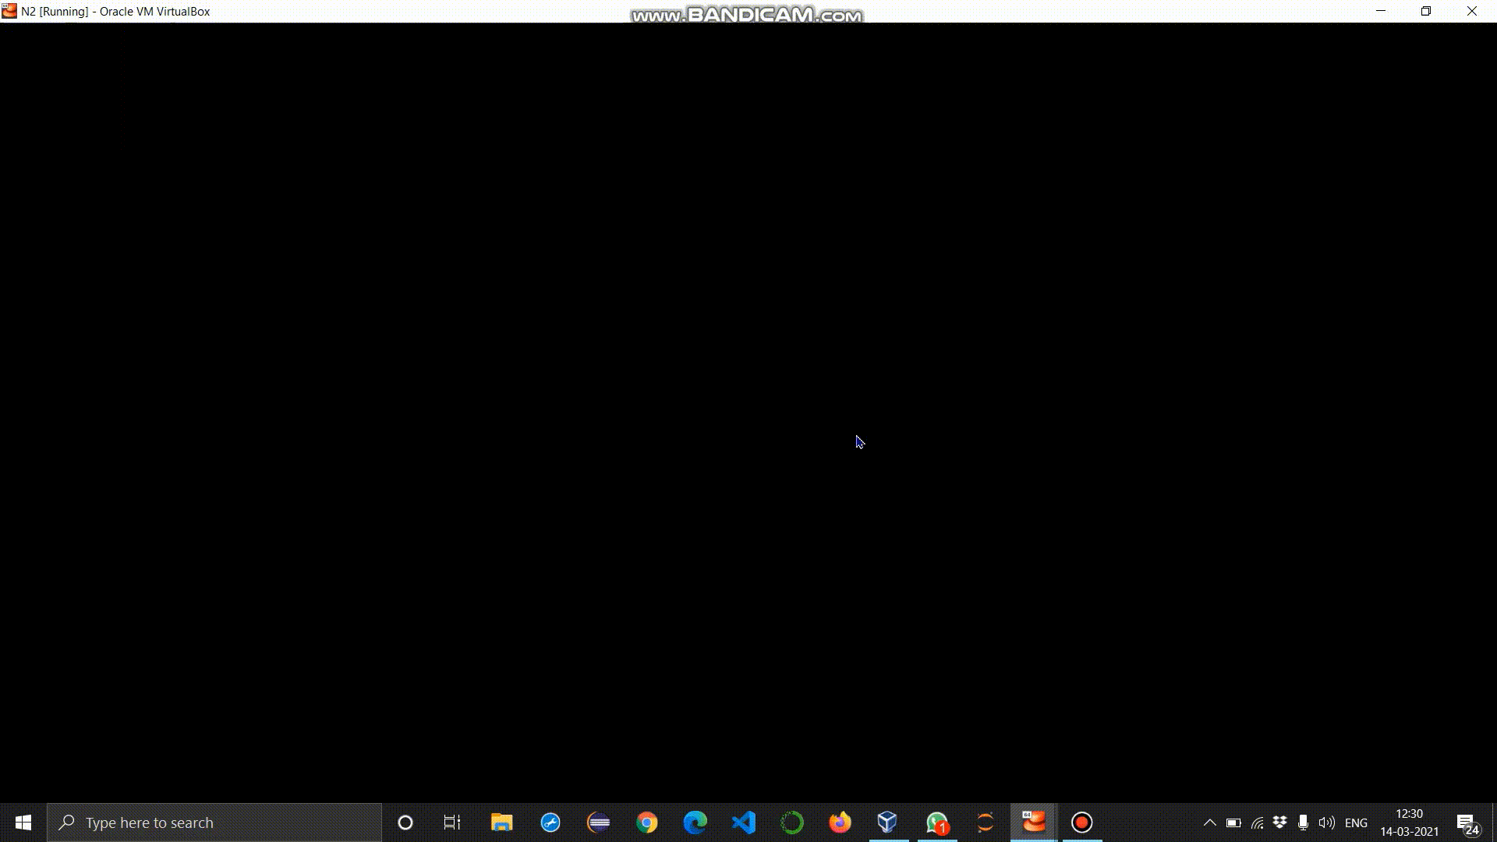Open Visual Studio Code from taskbar
The height and width of the screenshot is (842, 1497).
pos(744,823)
